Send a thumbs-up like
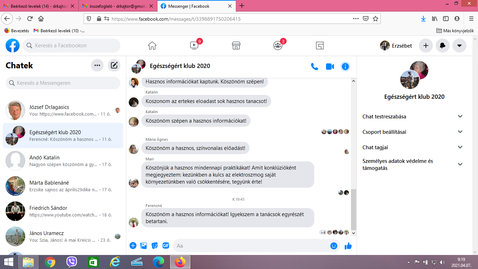The image size is (478, 269). point(348,246)
